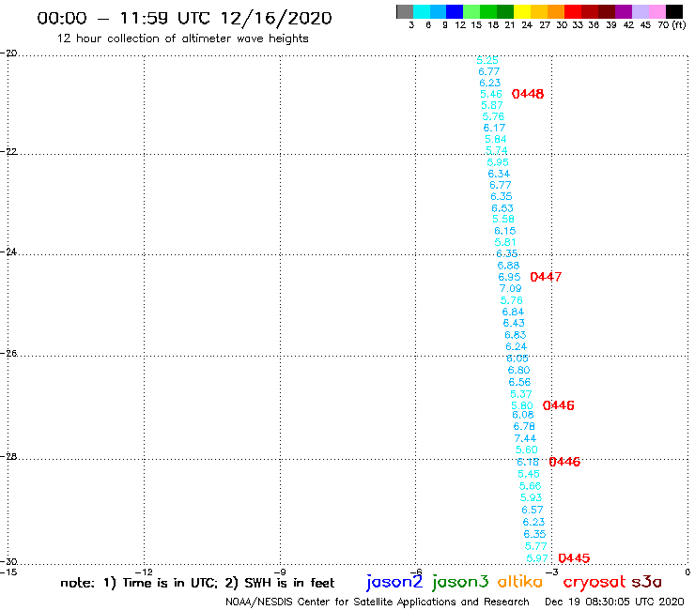The height and width of the screenshot is (610, 695).
Task: Select the 5.37 reading
Action: 521,394
